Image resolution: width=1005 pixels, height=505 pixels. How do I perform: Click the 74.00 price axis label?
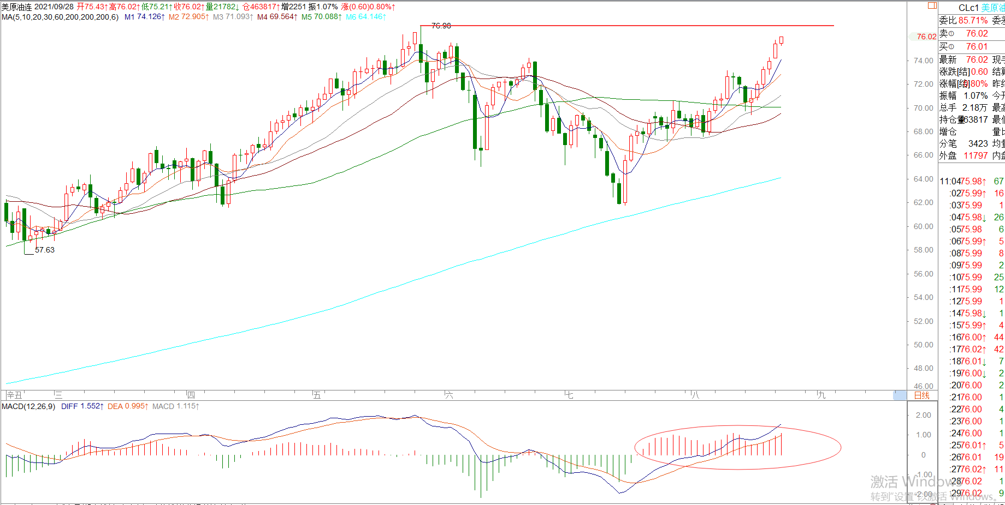coord(924,61)
